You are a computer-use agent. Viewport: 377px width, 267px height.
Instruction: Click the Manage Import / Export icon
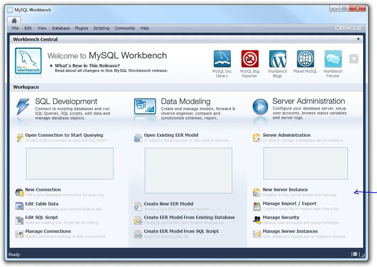click(x=257, y=206)
